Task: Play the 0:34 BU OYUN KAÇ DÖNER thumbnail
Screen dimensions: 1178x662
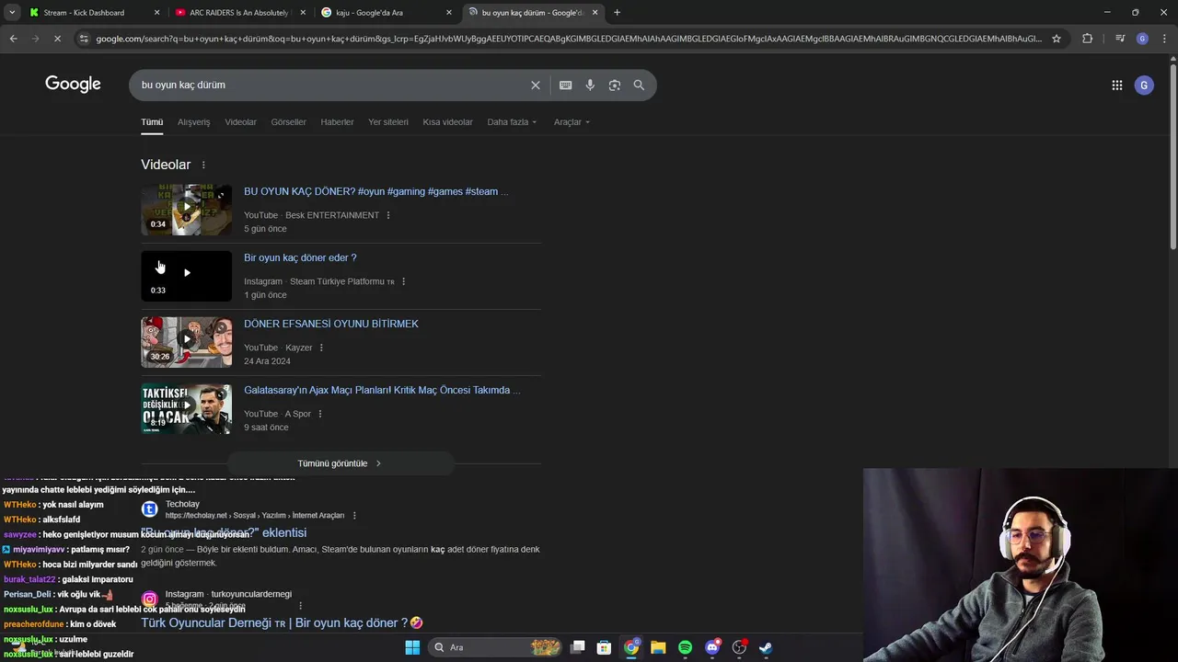Action: pos(186,210)
